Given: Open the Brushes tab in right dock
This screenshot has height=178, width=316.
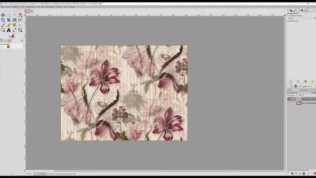Looking at the screenshot, I should [294, 10].
